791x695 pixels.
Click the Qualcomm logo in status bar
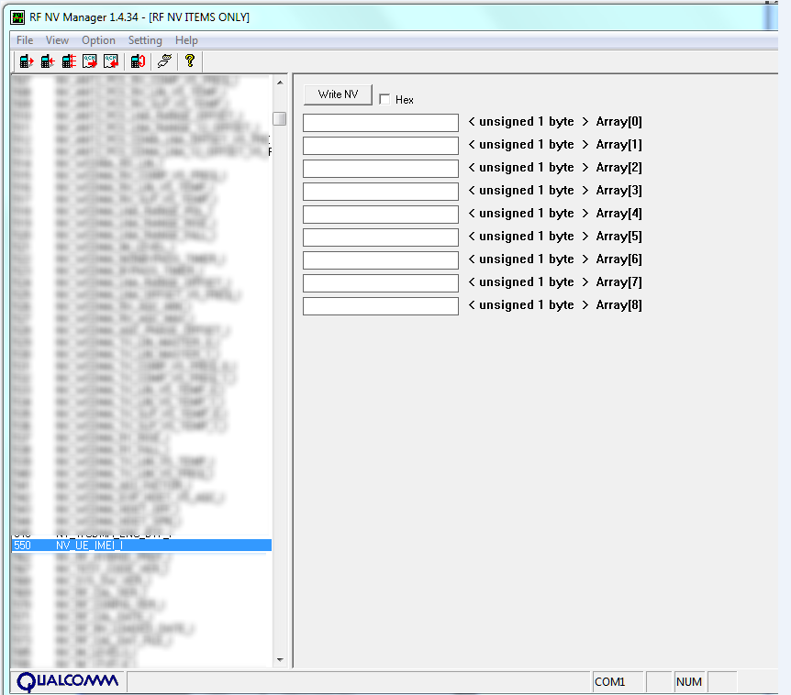(68, 682)
